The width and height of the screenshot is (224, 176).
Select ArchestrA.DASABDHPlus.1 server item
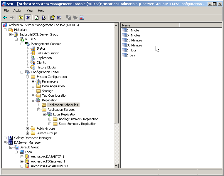(50, 166)
